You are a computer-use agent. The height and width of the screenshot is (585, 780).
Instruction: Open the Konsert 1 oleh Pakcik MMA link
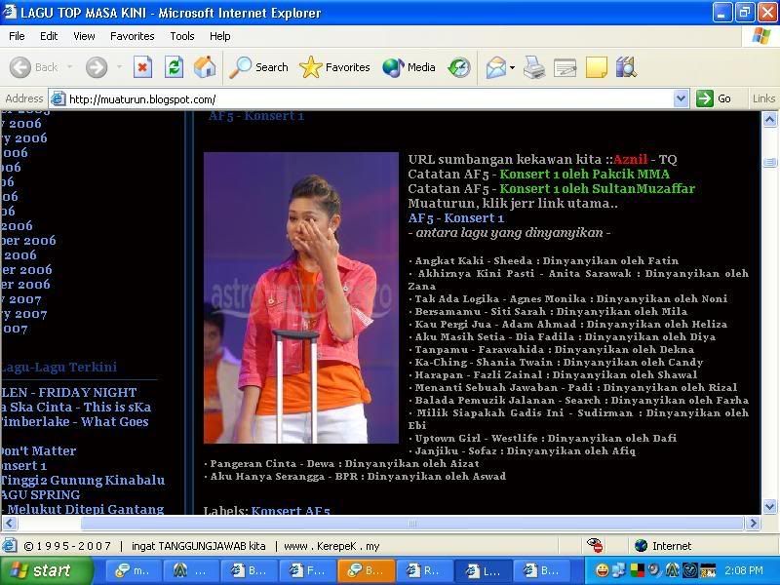coord(584,175)
